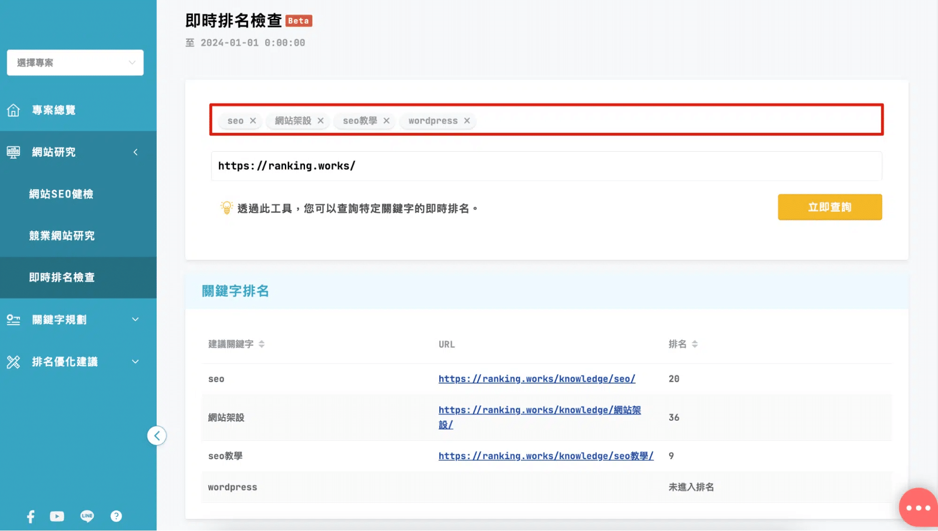Remove the seo keyword tag

click(253, 121)
